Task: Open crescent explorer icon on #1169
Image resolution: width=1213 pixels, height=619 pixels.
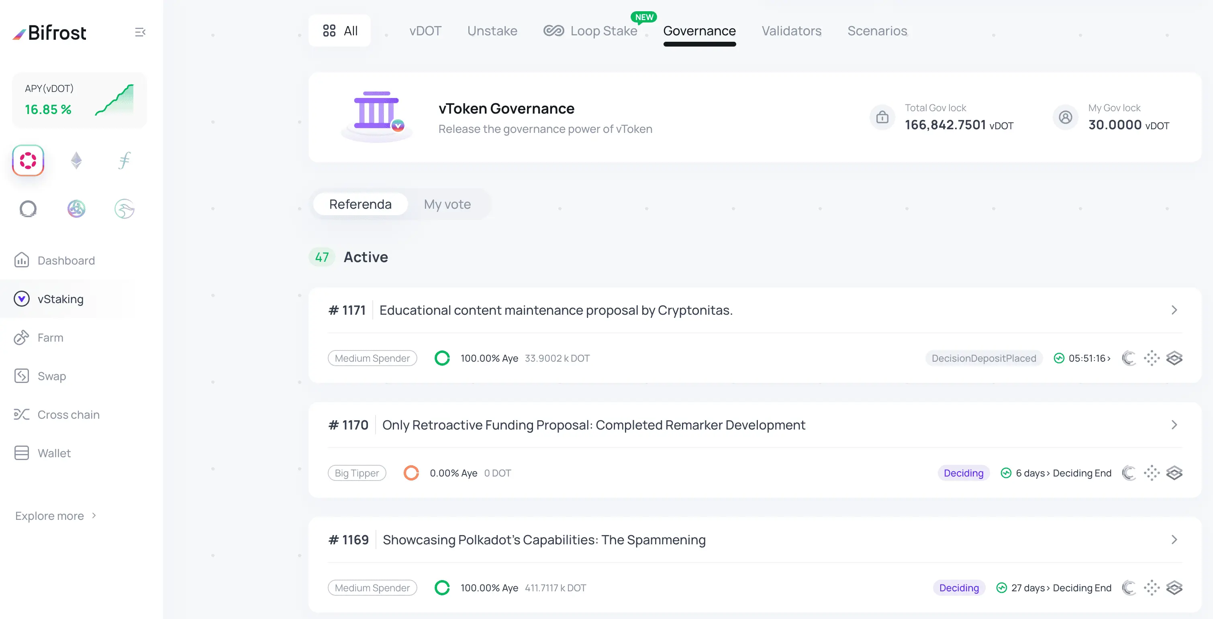Action: click(x=1129, y=588)
